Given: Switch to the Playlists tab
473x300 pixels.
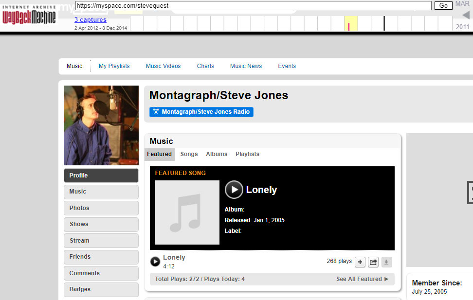Looking at the screenshot, I should [247, 154].
